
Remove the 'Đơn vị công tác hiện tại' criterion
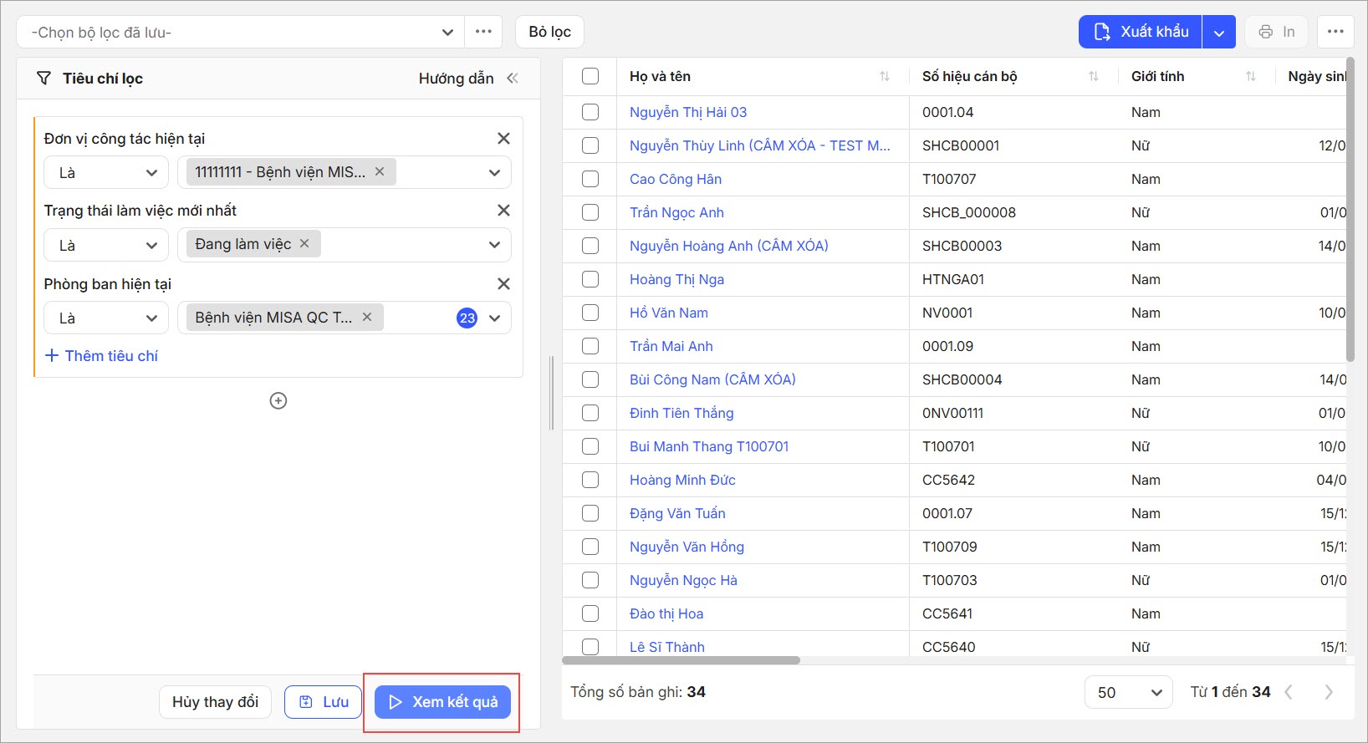point(503,139)
